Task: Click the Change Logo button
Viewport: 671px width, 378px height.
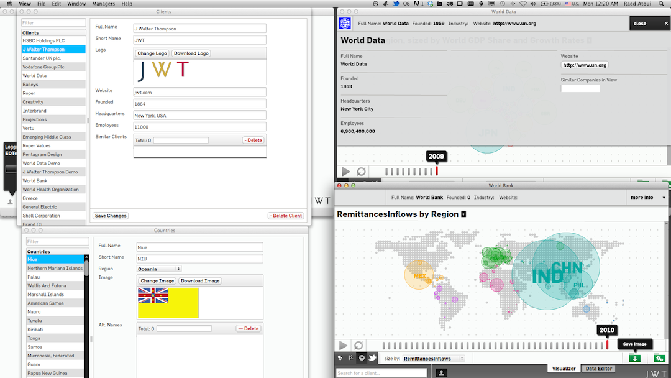Action: point(152,53)
